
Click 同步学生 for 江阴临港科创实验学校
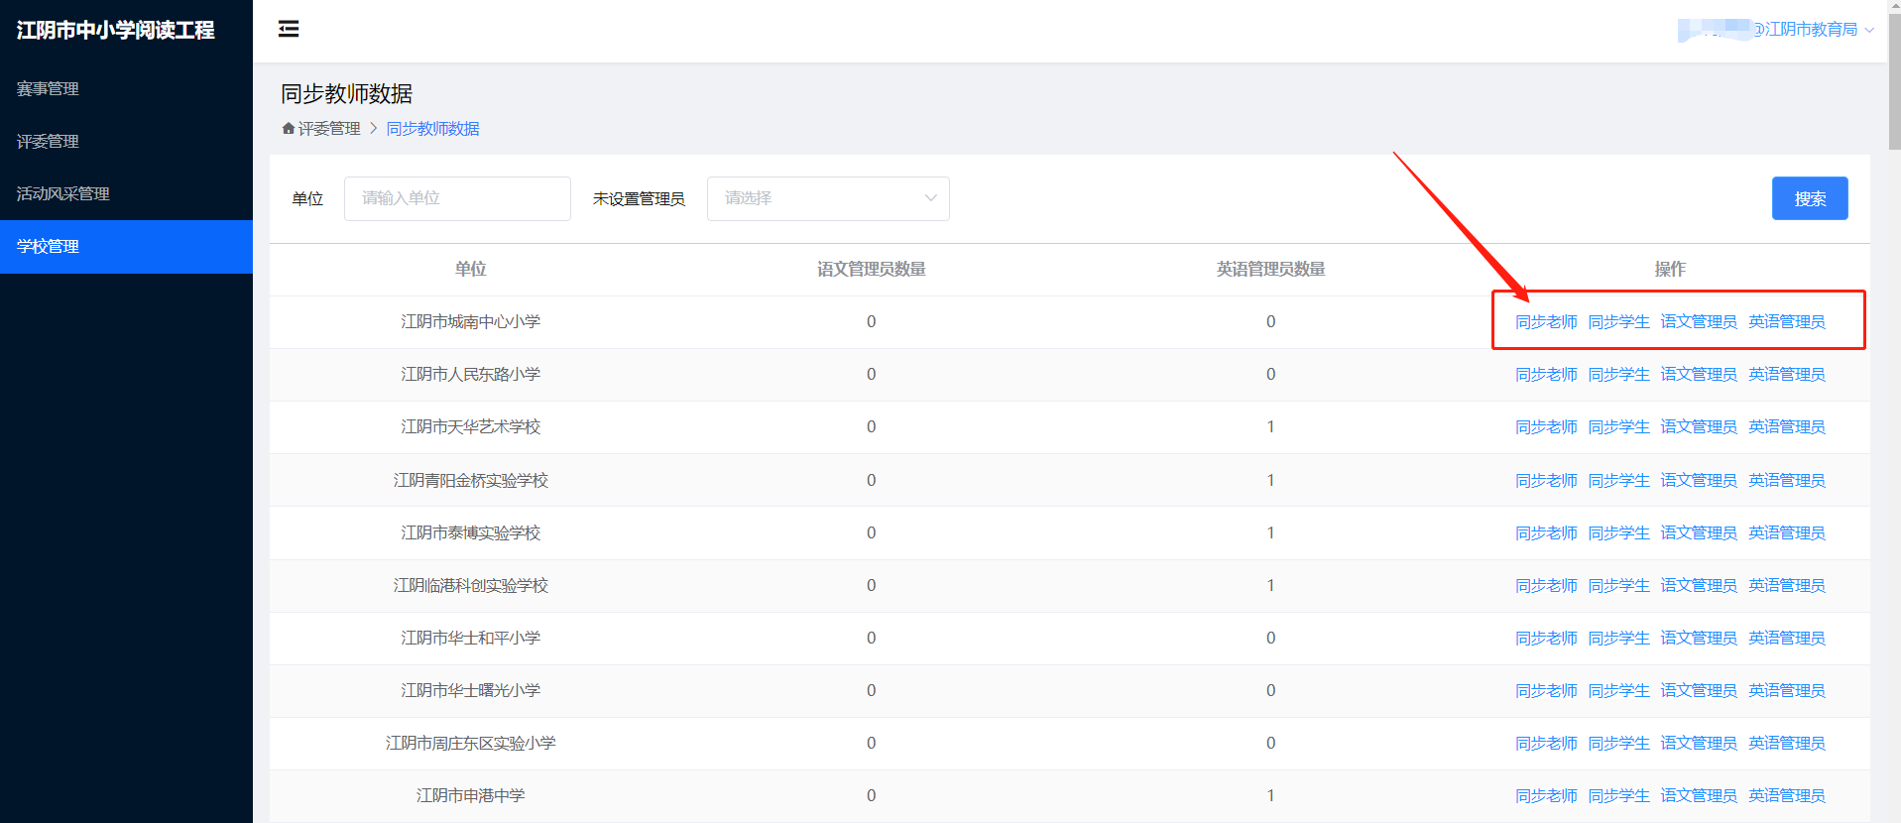[1618, 586]
